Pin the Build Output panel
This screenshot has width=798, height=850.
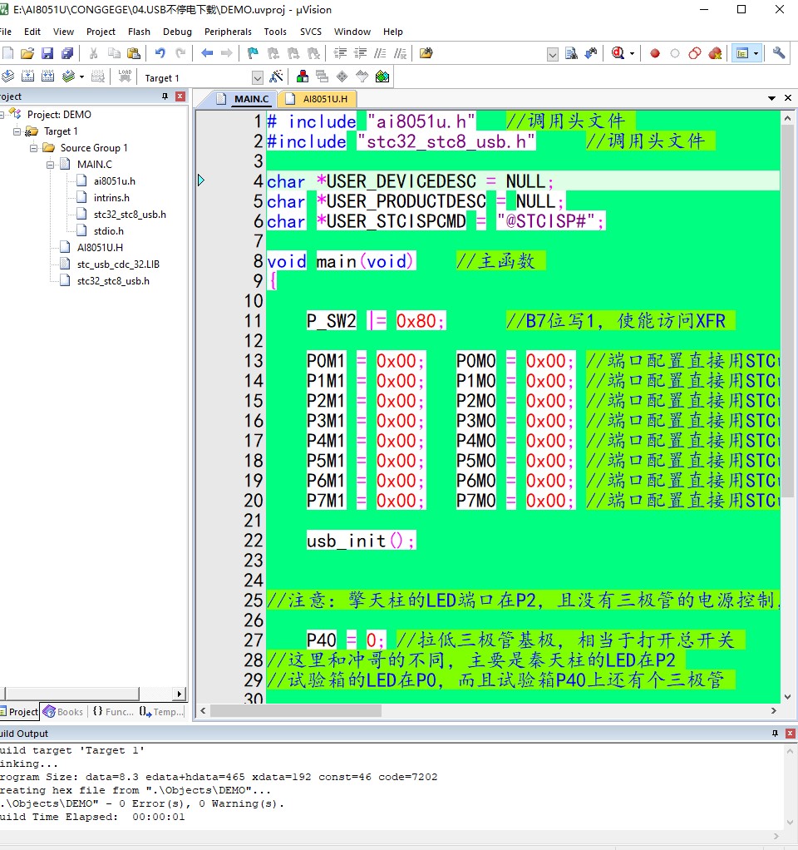tap(775, 734)
